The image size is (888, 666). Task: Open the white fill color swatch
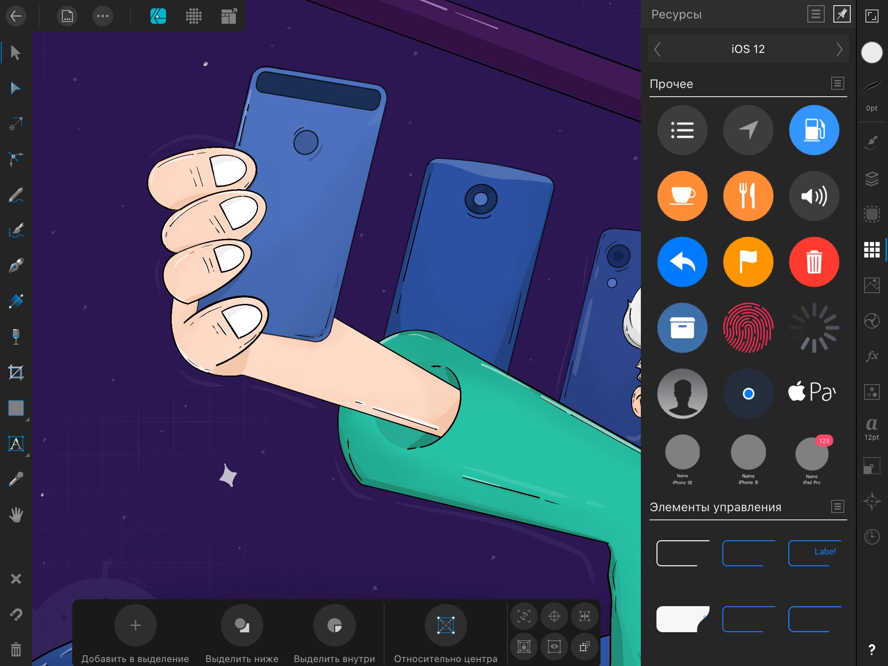pos(872,52)
